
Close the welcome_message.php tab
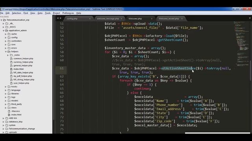[x=122, y=19]
